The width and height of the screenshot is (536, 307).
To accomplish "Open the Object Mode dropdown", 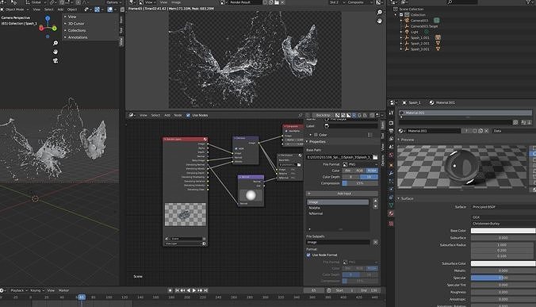I will tap(15, 10).
